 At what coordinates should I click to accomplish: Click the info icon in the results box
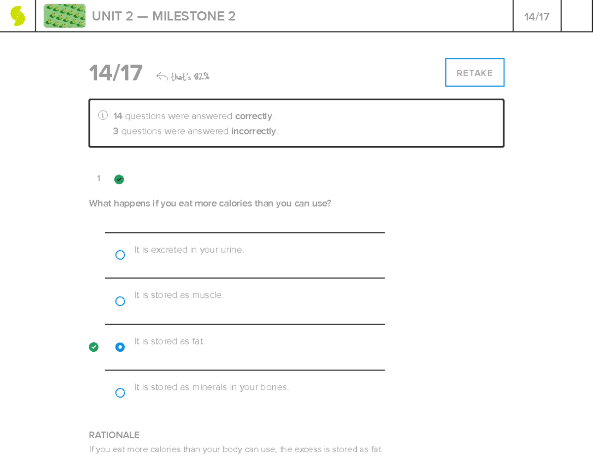point(103,116)
